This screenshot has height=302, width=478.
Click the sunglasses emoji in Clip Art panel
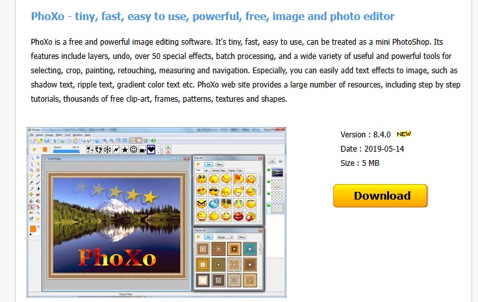214,191
